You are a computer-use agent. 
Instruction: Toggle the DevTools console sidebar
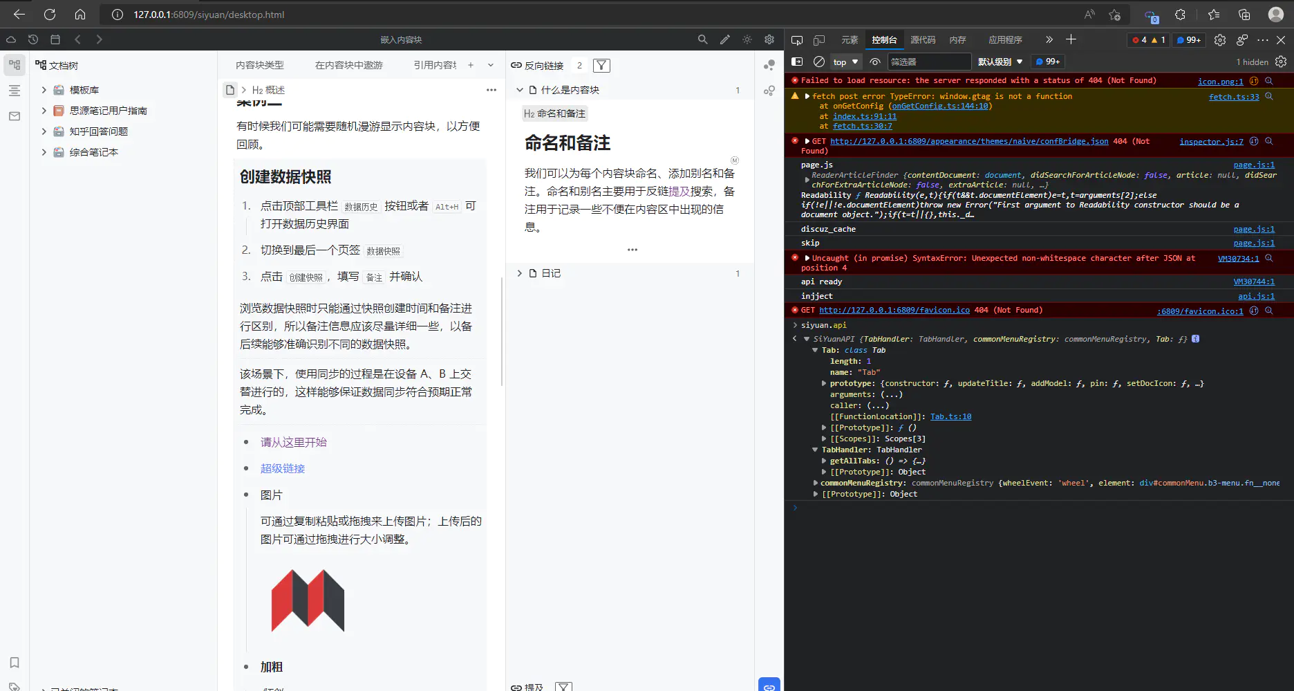coord(797,62)
